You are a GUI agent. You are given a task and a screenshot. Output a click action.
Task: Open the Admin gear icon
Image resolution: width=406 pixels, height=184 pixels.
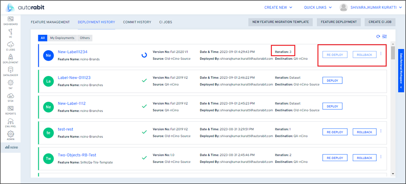pyautogui.click(x=10, y=135)
